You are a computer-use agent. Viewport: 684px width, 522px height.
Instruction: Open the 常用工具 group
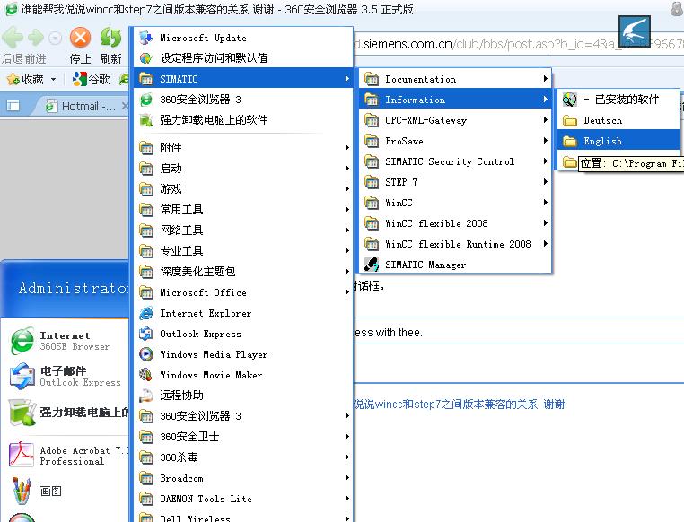243,210
